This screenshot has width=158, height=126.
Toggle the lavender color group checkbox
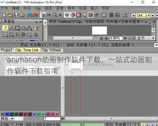pyautogui.click(x=34, y=114)
